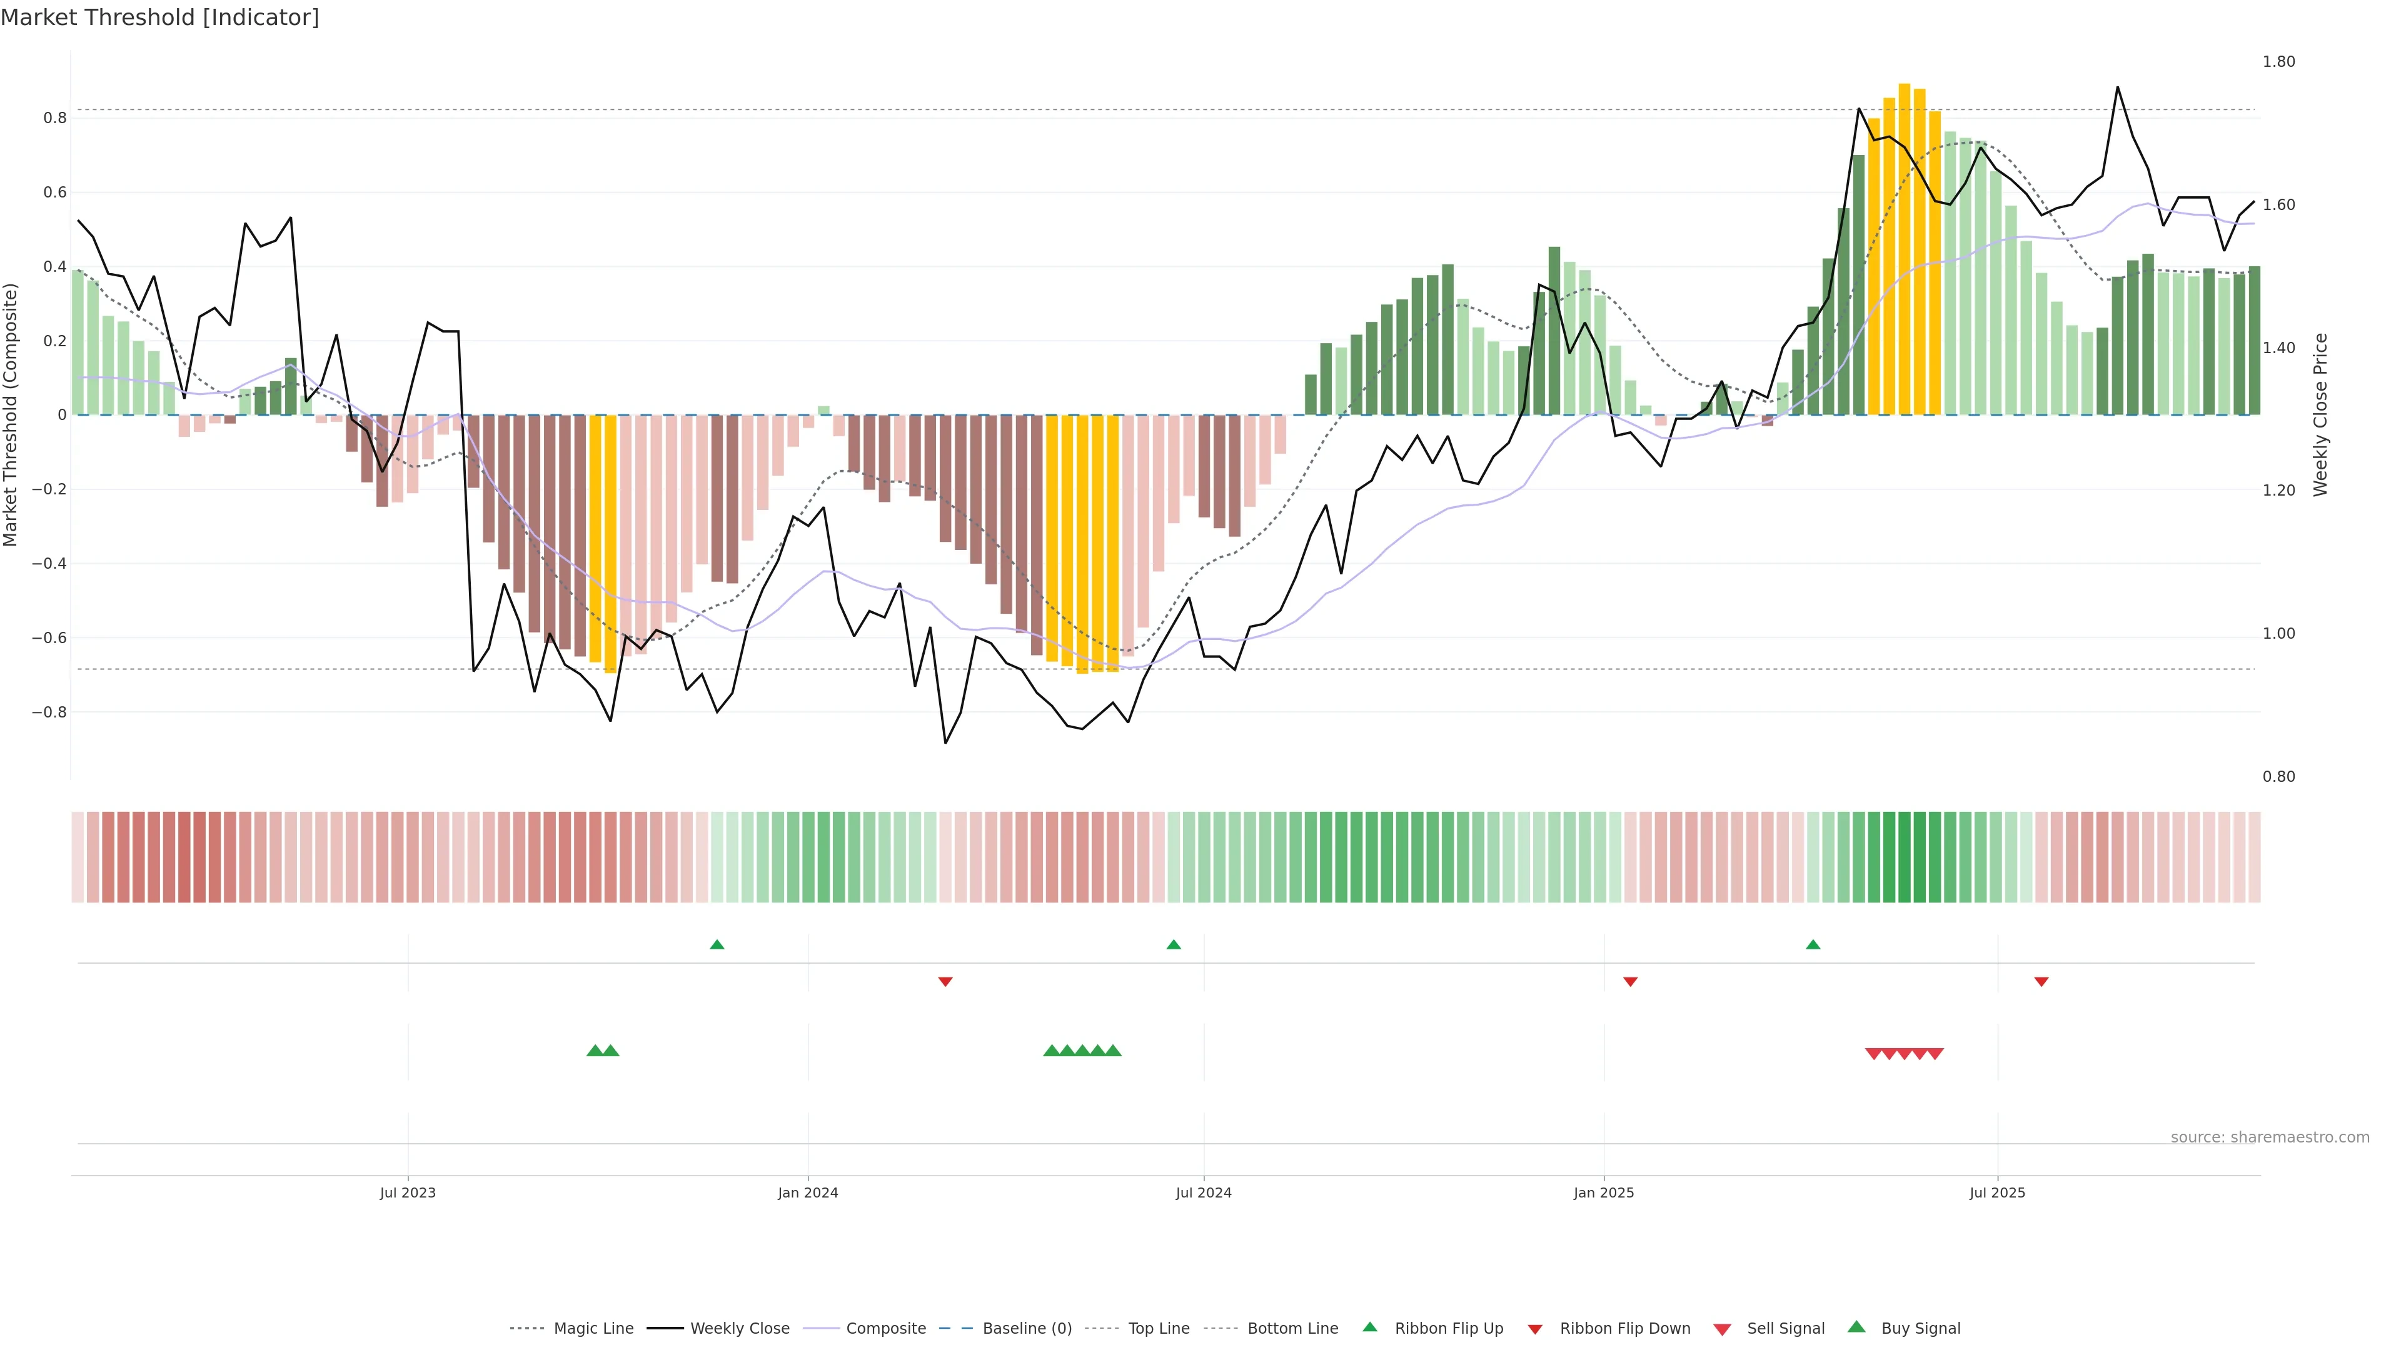
Task: Click the Ribbon Flip Down marker after Jul 2025
Action: tap(2041, 981)
